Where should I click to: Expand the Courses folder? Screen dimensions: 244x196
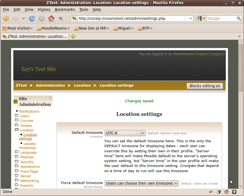point(17,120)
